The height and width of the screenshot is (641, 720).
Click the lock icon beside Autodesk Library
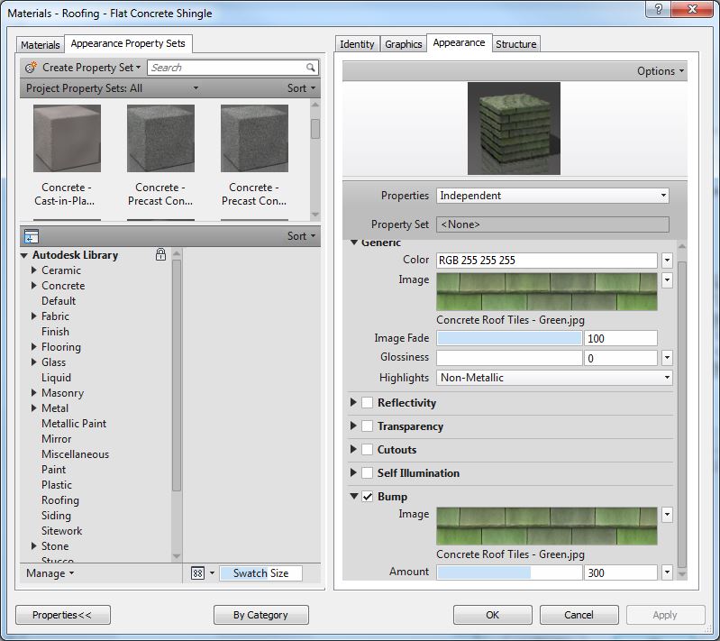(160, 255)
